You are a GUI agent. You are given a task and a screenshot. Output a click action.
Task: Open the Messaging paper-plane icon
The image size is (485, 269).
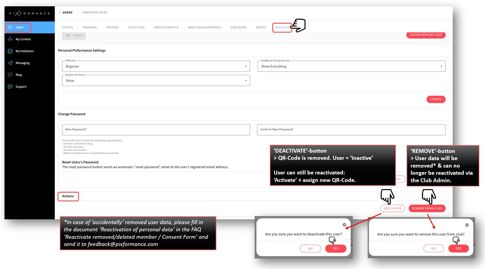(x=10, y=63)
